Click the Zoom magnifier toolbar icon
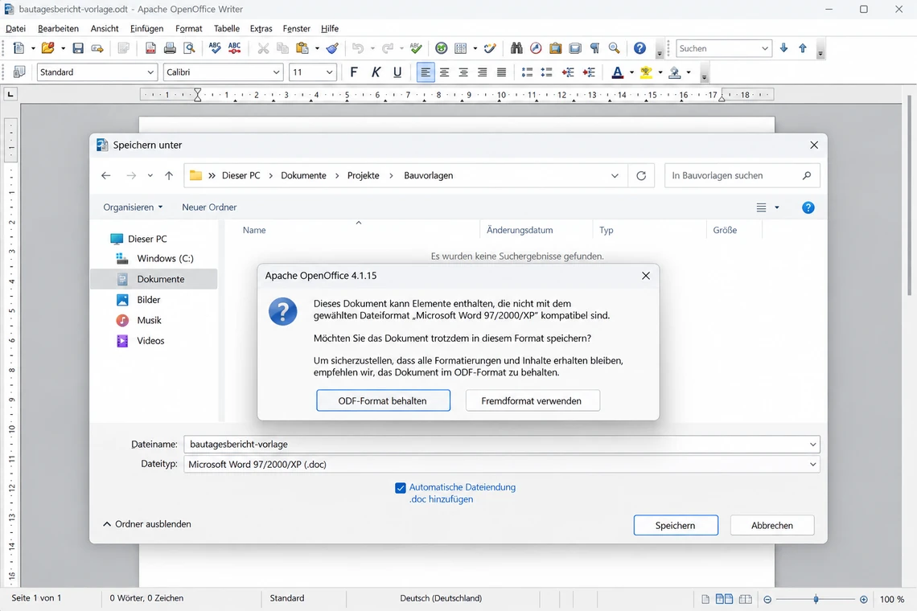This screenshot has height=611, width=917. pos(614,48)
